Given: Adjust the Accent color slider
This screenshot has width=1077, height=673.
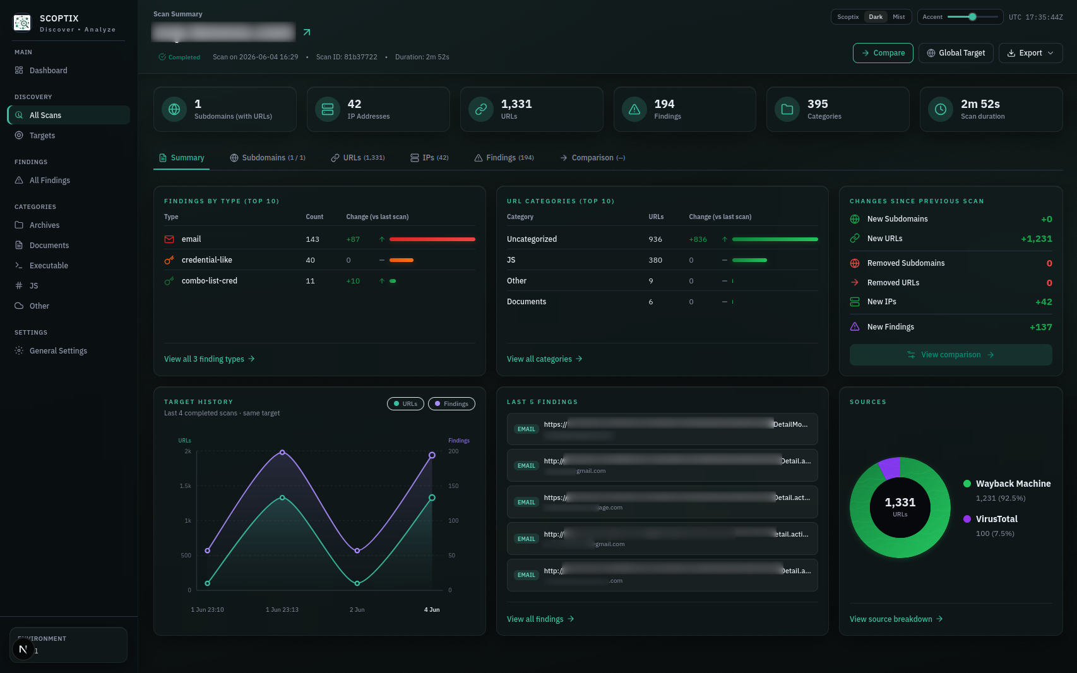Looking at the screenshot, I should click(973, 17).
